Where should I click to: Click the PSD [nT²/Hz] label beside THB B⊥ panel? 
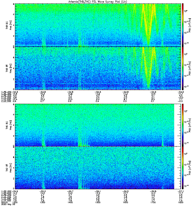point(190,25)
